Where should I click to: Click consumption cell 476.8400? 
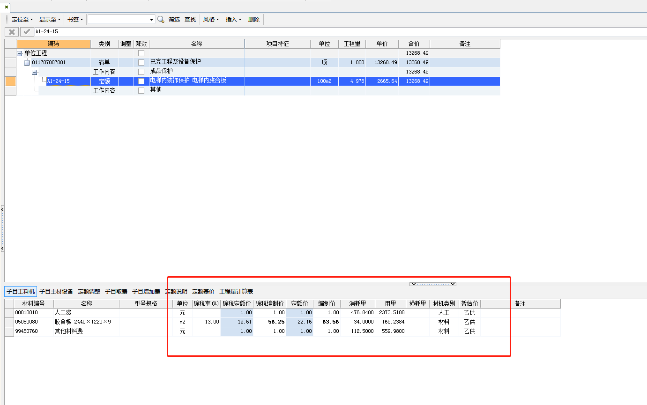pyautogui.click(x=358, y=313)
